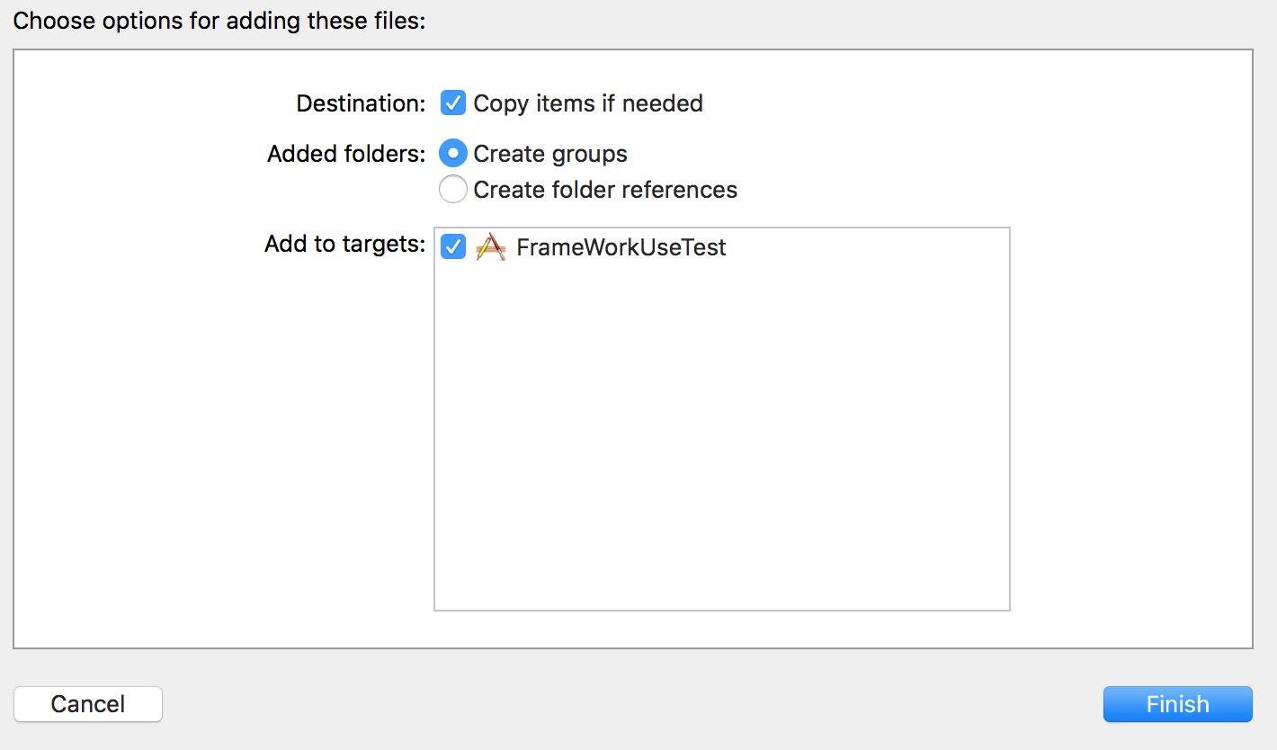Click the "Add to targets:" field label
The image size is (1277, 750).
[344, 244]
